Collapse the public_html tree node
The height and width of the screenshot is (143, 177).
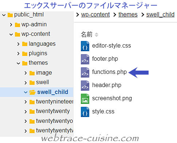(4, 15)
